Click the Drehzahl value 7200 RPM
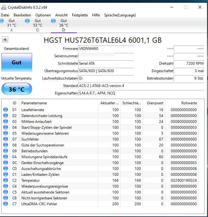208x217 pixels. [x=189, y=63]
